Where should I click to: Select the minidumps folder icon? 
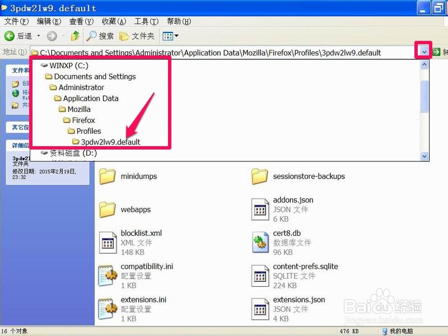coord(108,176)
